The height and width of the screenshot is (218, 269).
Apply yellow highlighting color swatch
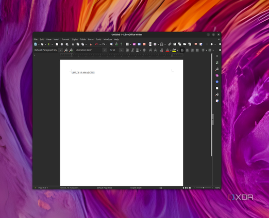(x=174, y=50)
